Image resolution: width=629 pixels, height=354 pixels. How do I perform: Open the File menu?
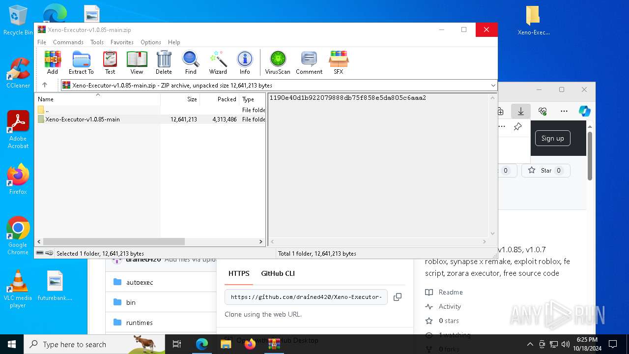(x=42, y=42)
